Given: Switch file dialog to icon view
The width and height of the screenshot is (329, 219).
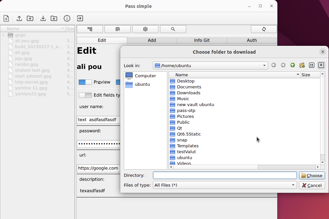Looking at the screenshot, I should (x=312, y=65).
